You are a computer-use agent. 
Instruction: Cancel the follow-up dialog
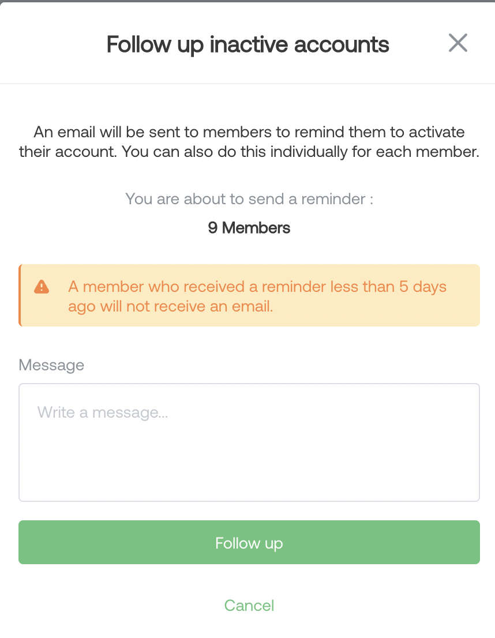pyautogui.click(x=249, y=606)
